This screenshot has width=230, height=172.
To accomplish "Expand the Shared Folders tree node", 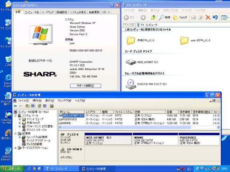I will (x=20, y=123).
